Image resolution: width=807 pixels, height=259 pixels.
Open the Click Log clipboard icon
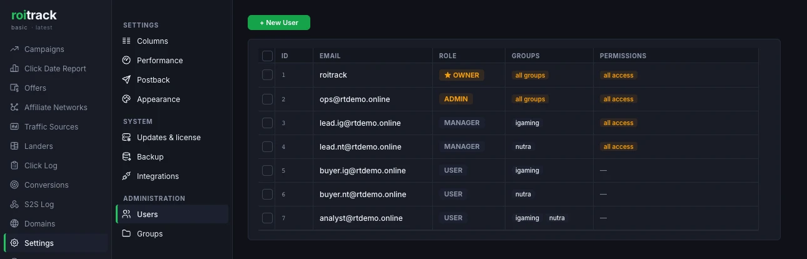(x=14, y=166)
